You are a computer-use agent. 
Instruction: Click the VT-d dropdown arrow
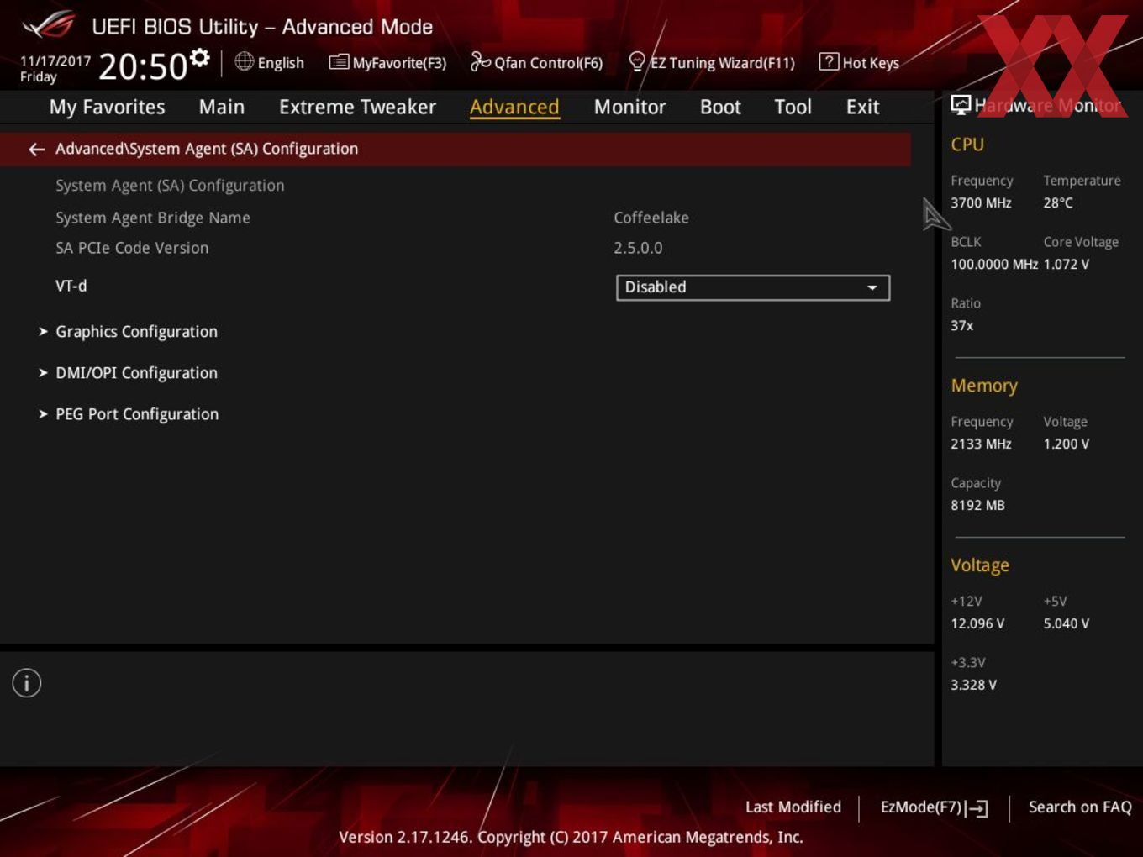[x=872, y=287]
